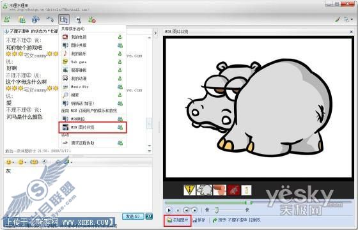The image size is (358, 230).
Task: Click the 保存 button
Action: (199, 220)
